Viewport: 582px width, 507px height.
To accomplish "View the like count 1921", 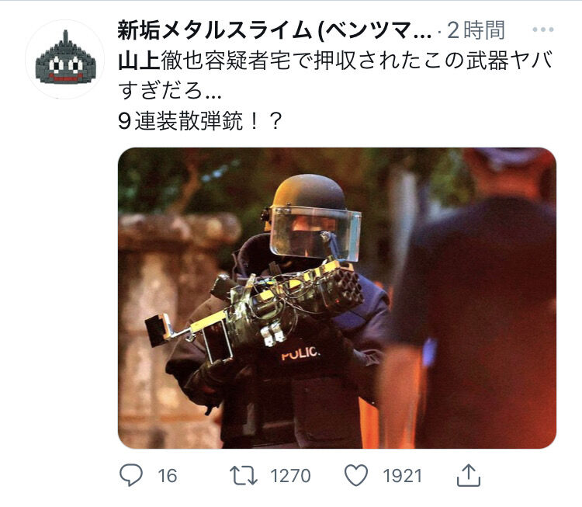I will pos(402,476).
